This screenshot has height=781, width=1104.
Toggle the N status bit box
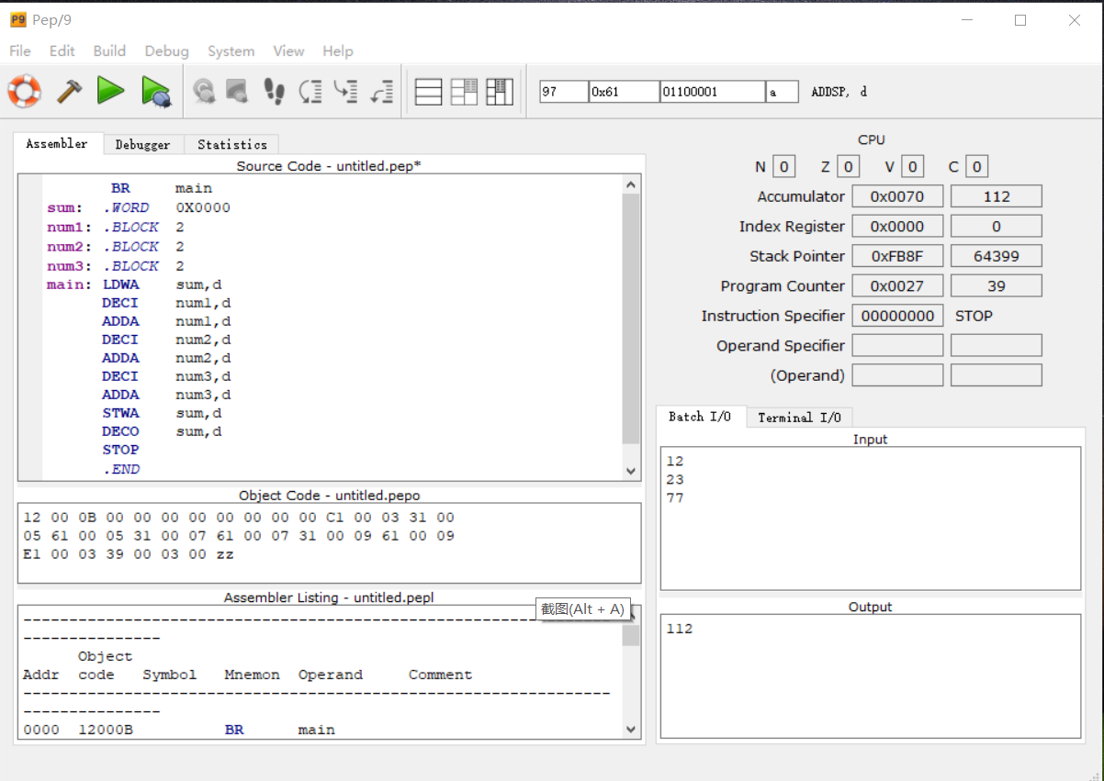click(783, 167)
